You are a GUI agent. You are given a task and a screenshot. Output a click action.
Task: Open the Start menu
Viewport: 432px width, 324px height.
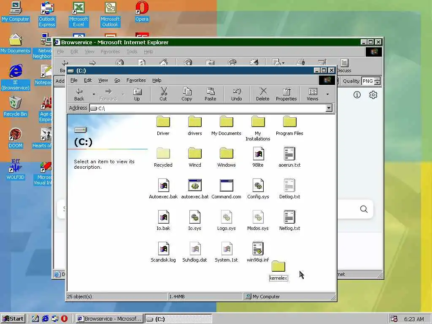coord(13,319)
